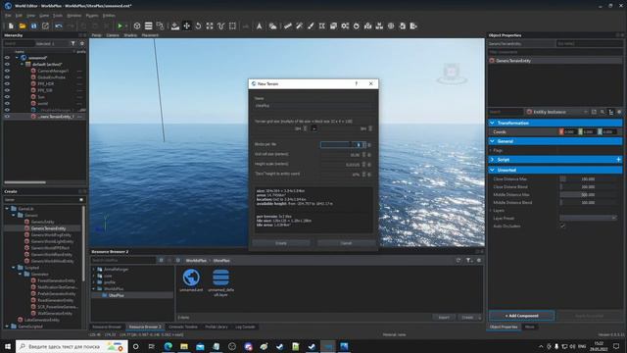Adjust the Middle Distance Max slider
This screenshot has width=627, height=353.
click(x=588, y=194)
